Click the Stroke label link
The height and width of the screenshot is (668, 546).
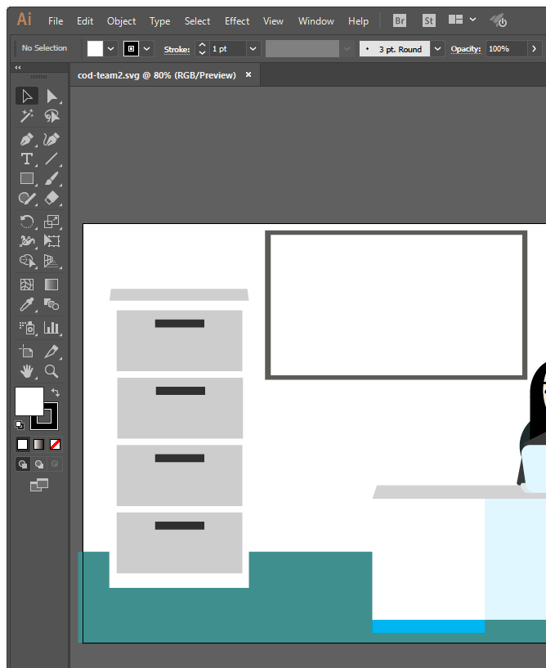177,49
